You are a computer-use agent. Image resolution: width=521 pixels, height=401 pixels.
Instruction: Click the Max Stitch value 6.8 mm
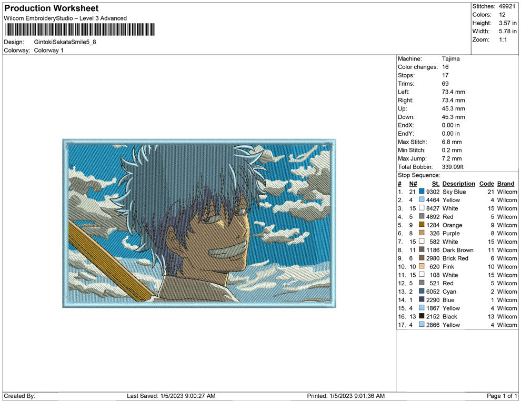click(x=452, y=142)
